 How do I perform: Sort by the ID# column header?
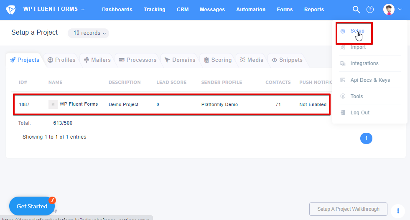tap(23, 82)
